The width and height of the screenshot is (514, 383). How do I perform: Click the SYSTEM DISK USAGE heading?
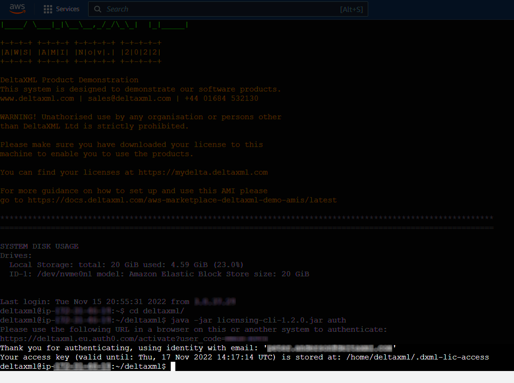click(39, 246)
